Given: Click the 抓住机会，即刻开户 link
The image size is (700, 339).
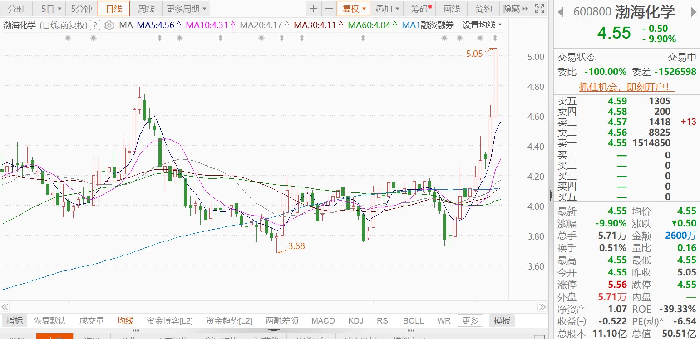Looking at the screenshot, I should point(626,87).
